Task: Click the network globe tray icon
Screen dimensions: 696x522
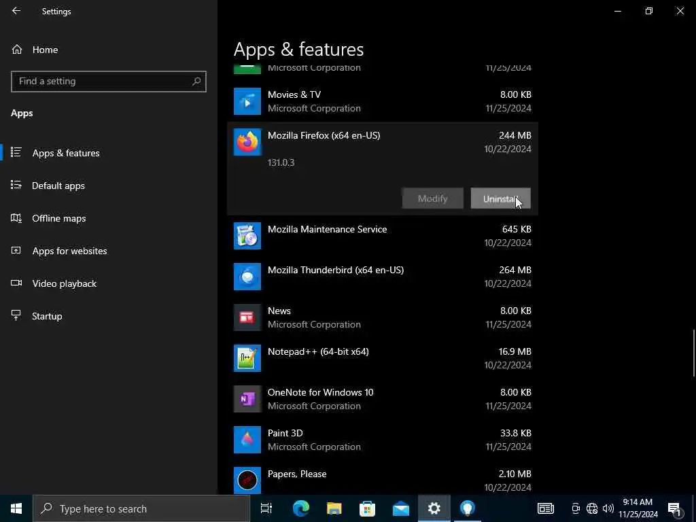Action: [592, 508]
